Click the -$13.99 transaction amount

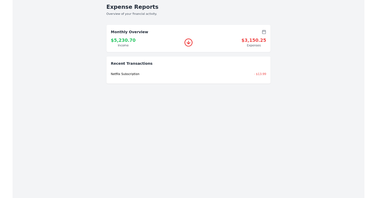tap(260, 74)
